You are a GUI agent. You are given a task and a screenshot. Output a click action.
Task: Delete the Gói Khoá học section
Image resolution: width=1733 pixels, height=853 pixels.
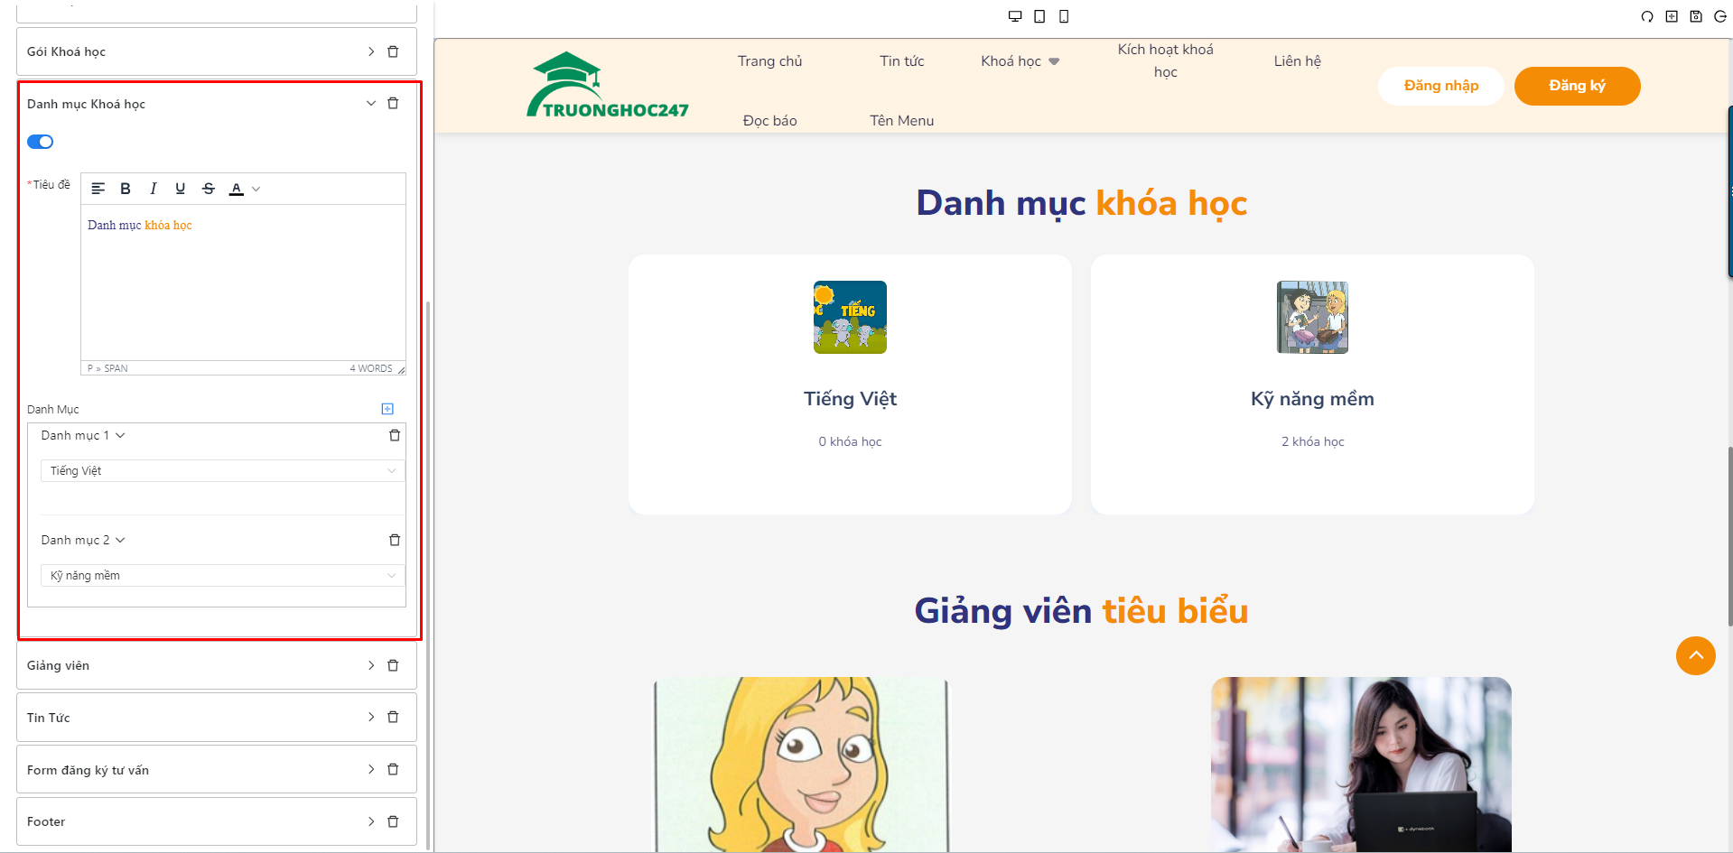393,51
